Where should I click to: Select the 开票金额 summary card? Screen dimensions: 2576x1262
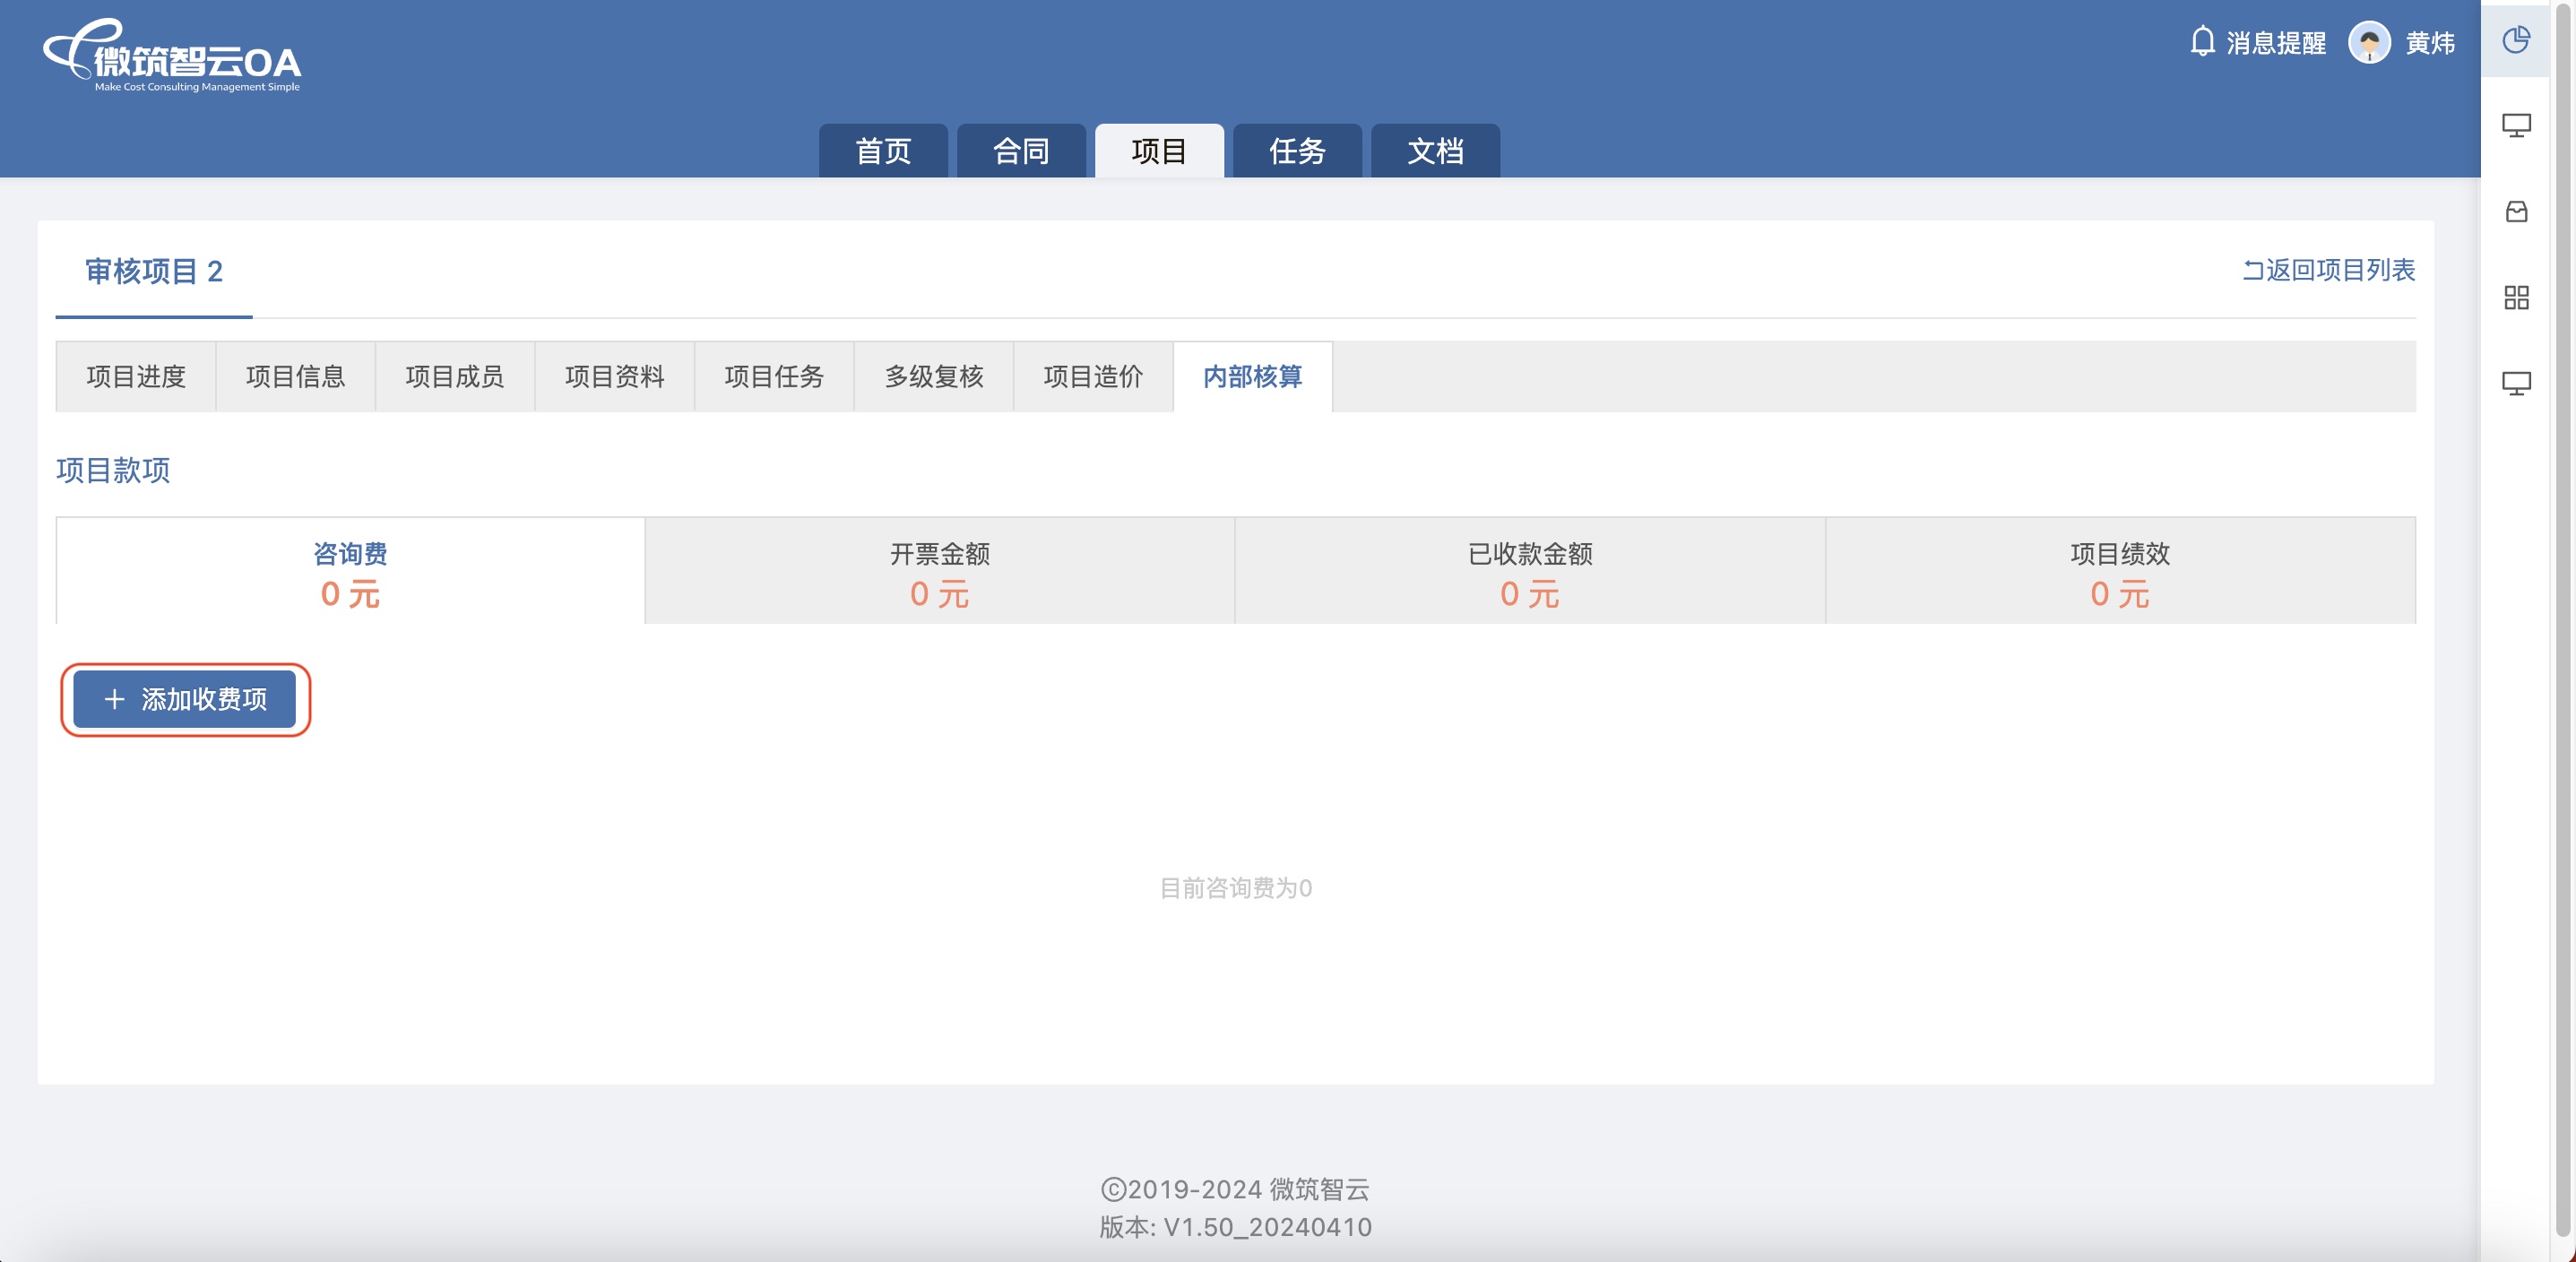coord(939,572)
